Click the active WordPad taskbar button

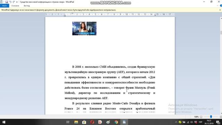point(124,122)
